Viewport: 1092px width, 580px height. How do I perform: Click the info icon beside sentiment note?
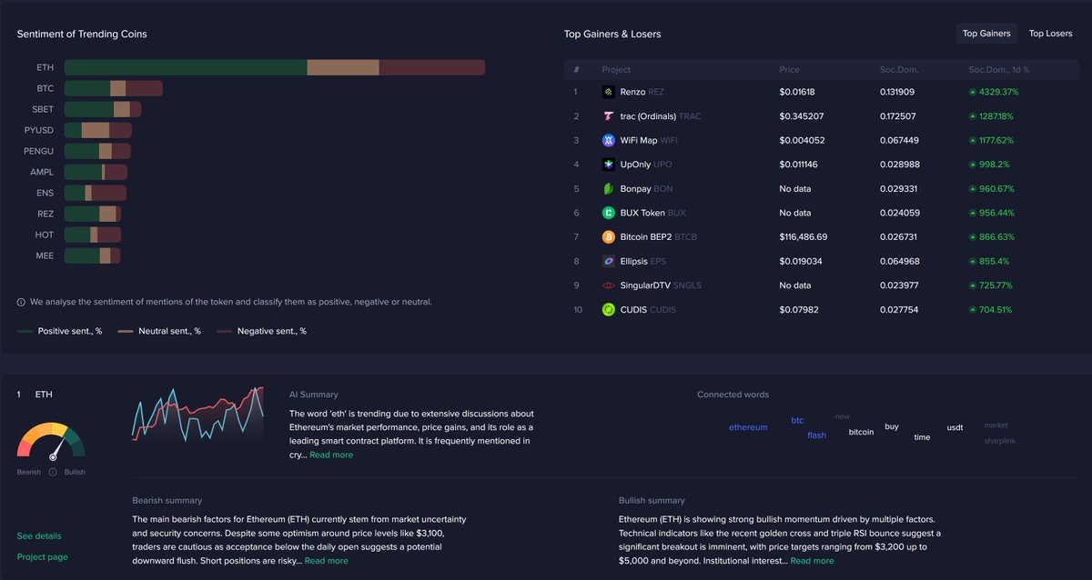point(21,302)
